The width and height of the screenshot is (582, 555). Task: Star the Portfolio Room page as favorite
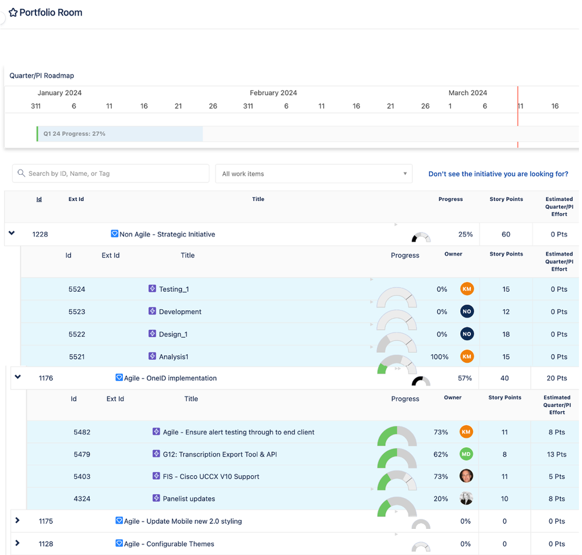coord(13,13)
